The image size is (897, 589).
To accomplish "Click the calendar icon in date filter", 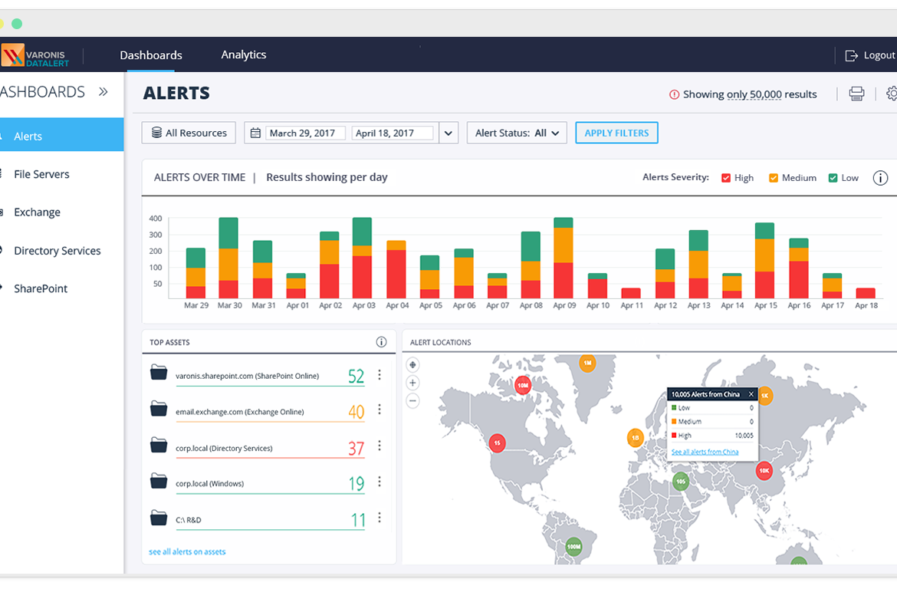I will (256, 133).
